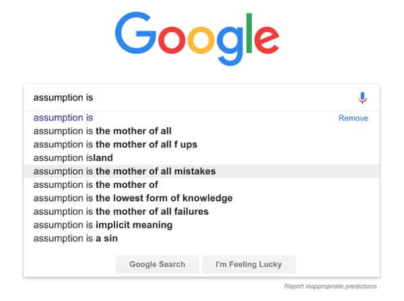Pick the 'assumption island' suggestion
The width and height of the screenshot is (404, 301).
pos(73,158)
